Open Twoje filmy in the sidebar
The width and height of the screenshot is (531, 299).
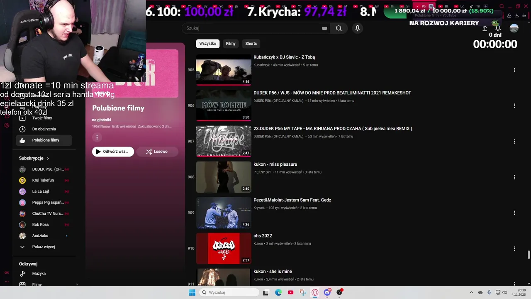point(44,118)
